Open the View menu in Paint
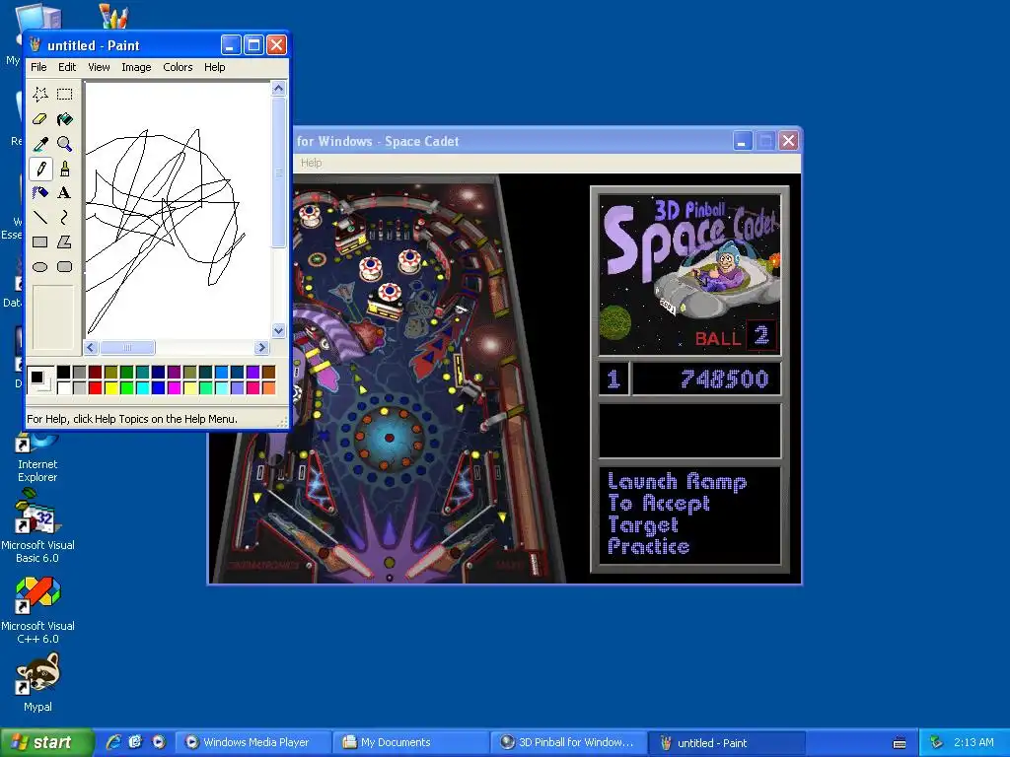The image size is (1010, 757). click(x=99, y=67)
